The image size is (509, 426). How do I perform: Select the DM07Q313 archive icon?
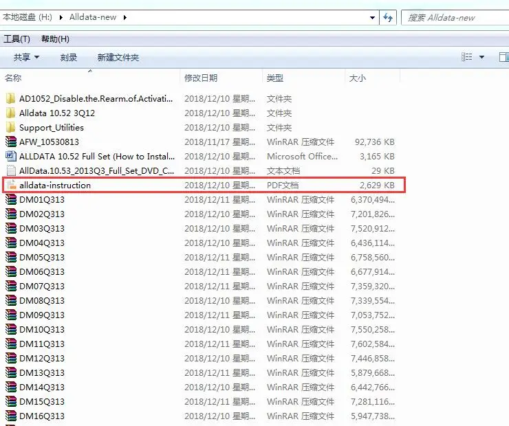tap(11, 286)
